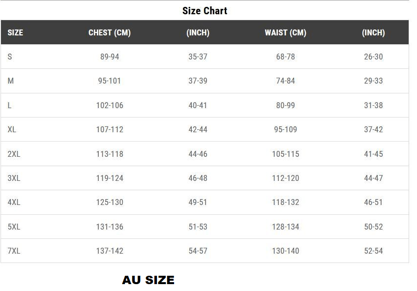The image size is (417, 291).
Task: Pick the 3XL size row label
Action: 14,178
